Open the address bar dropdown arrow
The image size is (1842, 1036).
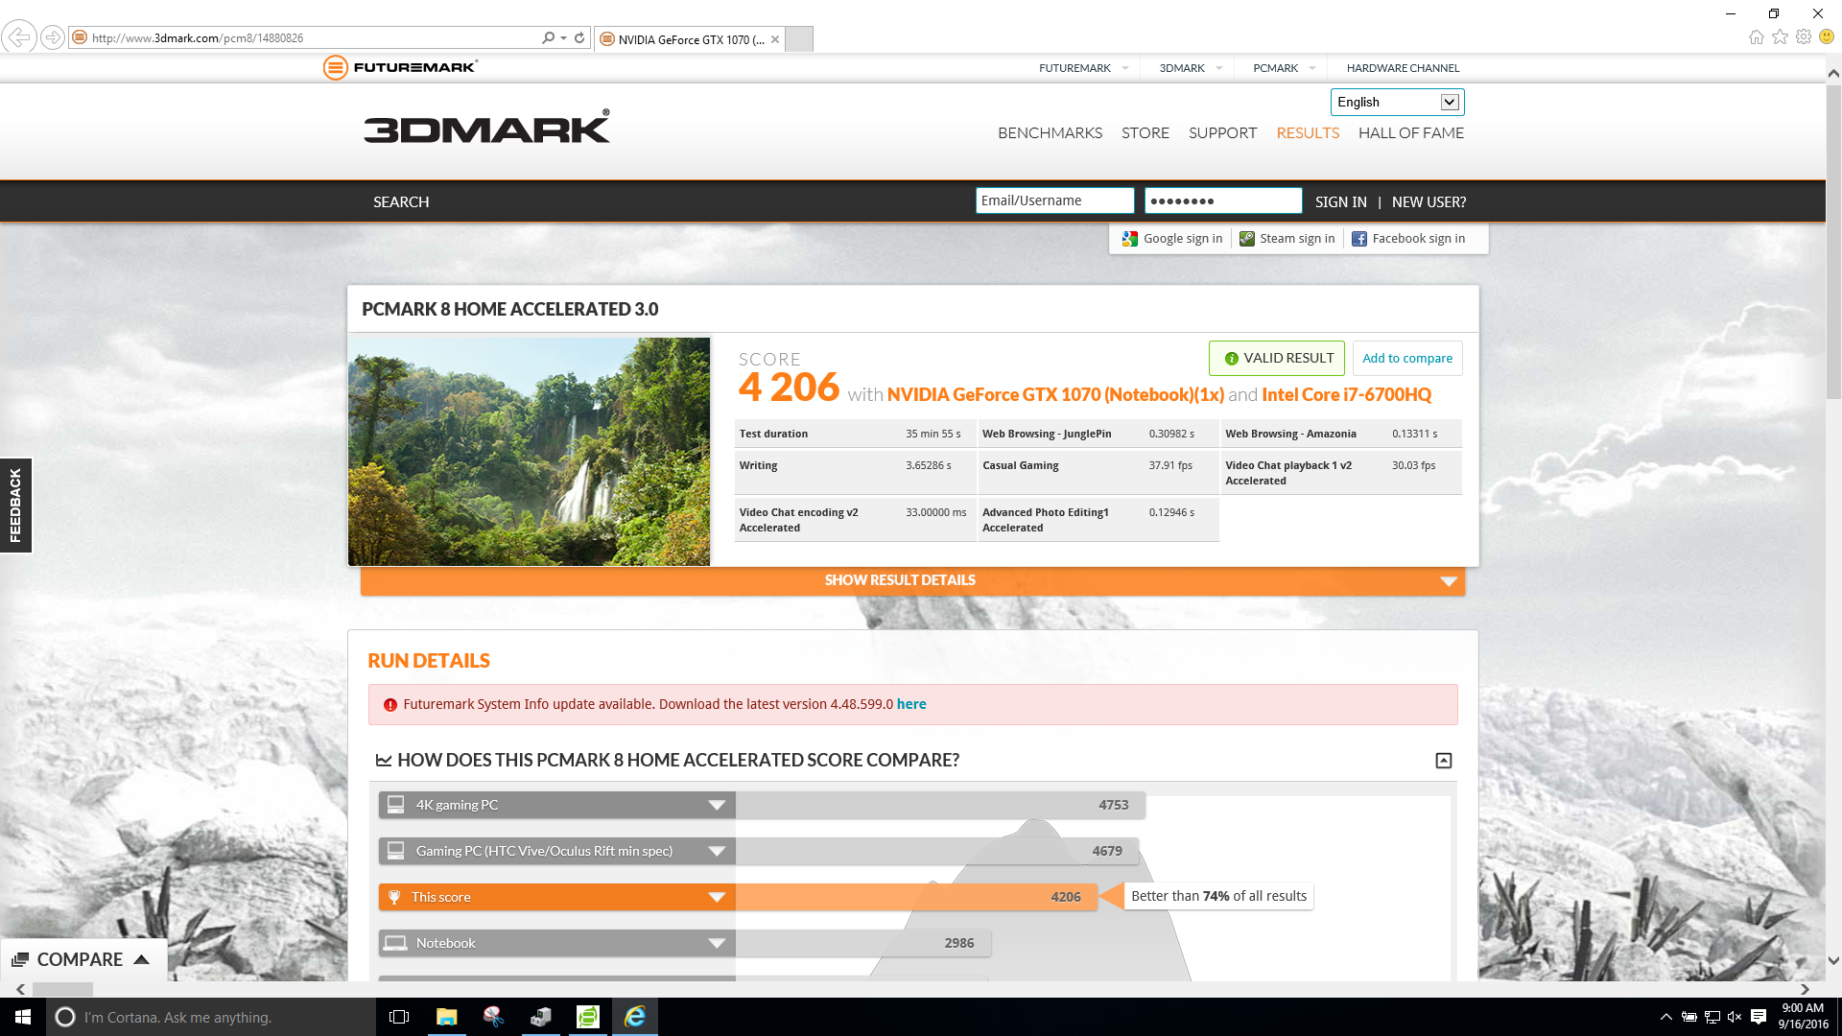pyautogui.click(x=563, y=38)
